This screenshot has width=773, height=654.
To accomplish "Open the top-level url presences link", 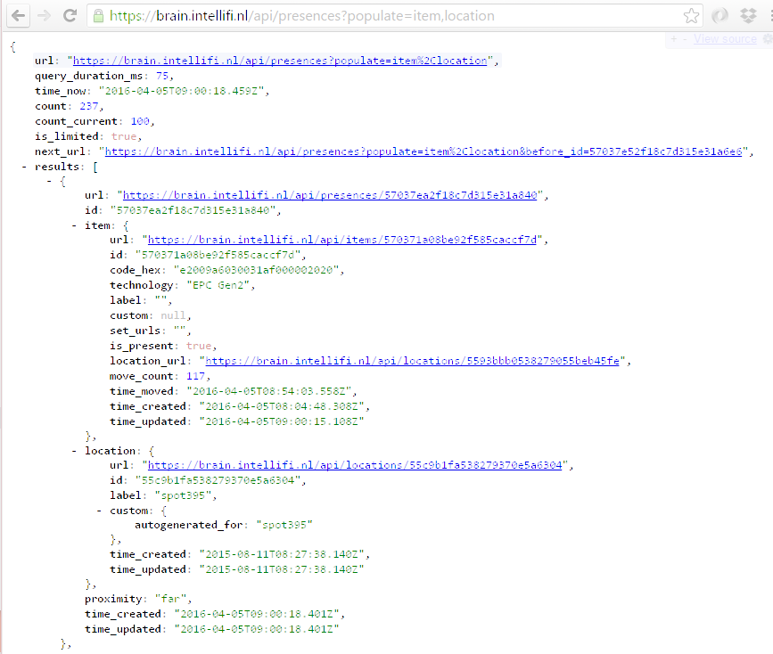I will [280, 61].
